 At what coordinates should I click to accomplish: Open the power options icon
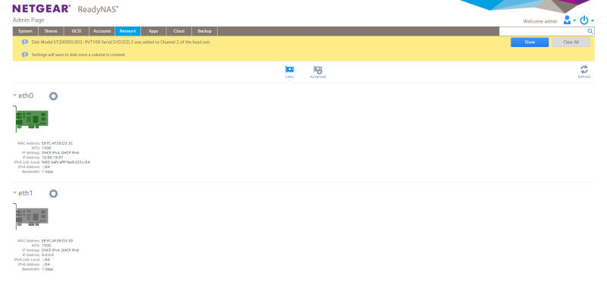(583, 20)
